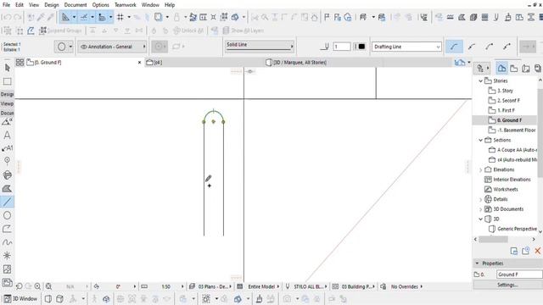
Task: Expand the Design toolbox group label
Action: 7,94
